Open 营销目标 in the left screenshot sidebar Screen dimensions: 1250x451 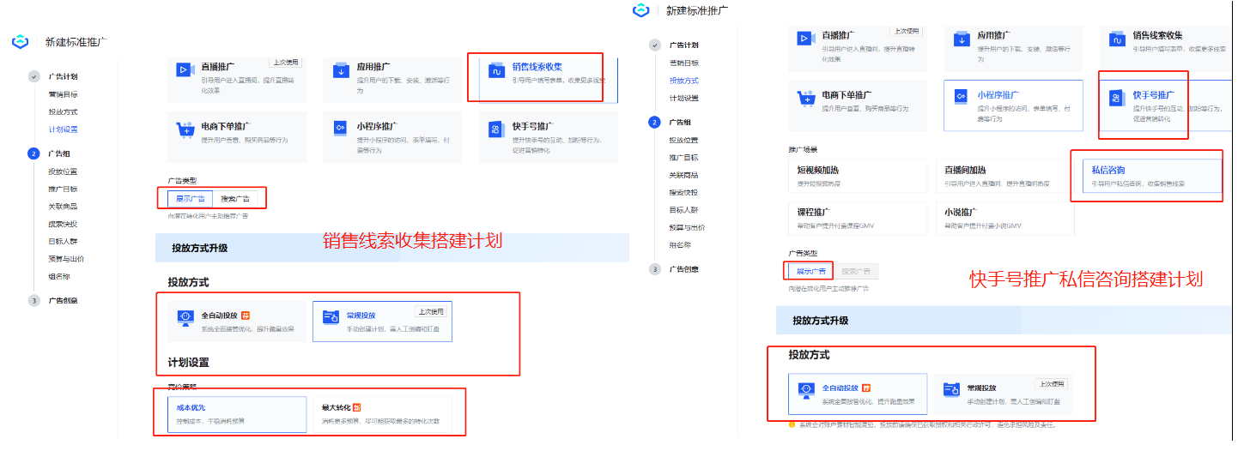(x=63, y=94)
